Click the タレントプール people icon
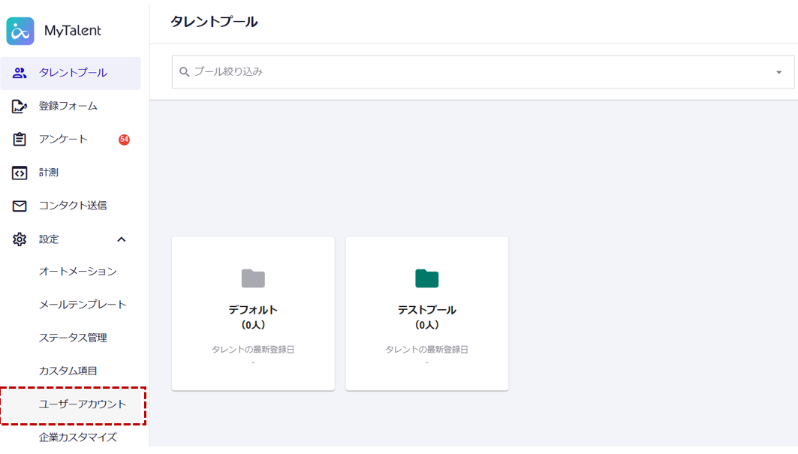This screenshot has height=454, width=798. 20,73
